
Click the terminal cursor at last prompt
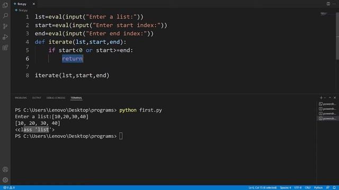pyautogui.click(x=121, y=136)
